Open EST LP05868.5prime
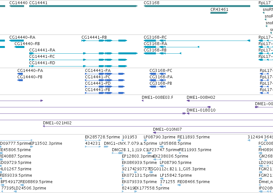The height and width of the screenshot is (193, 273). (175, 143)
